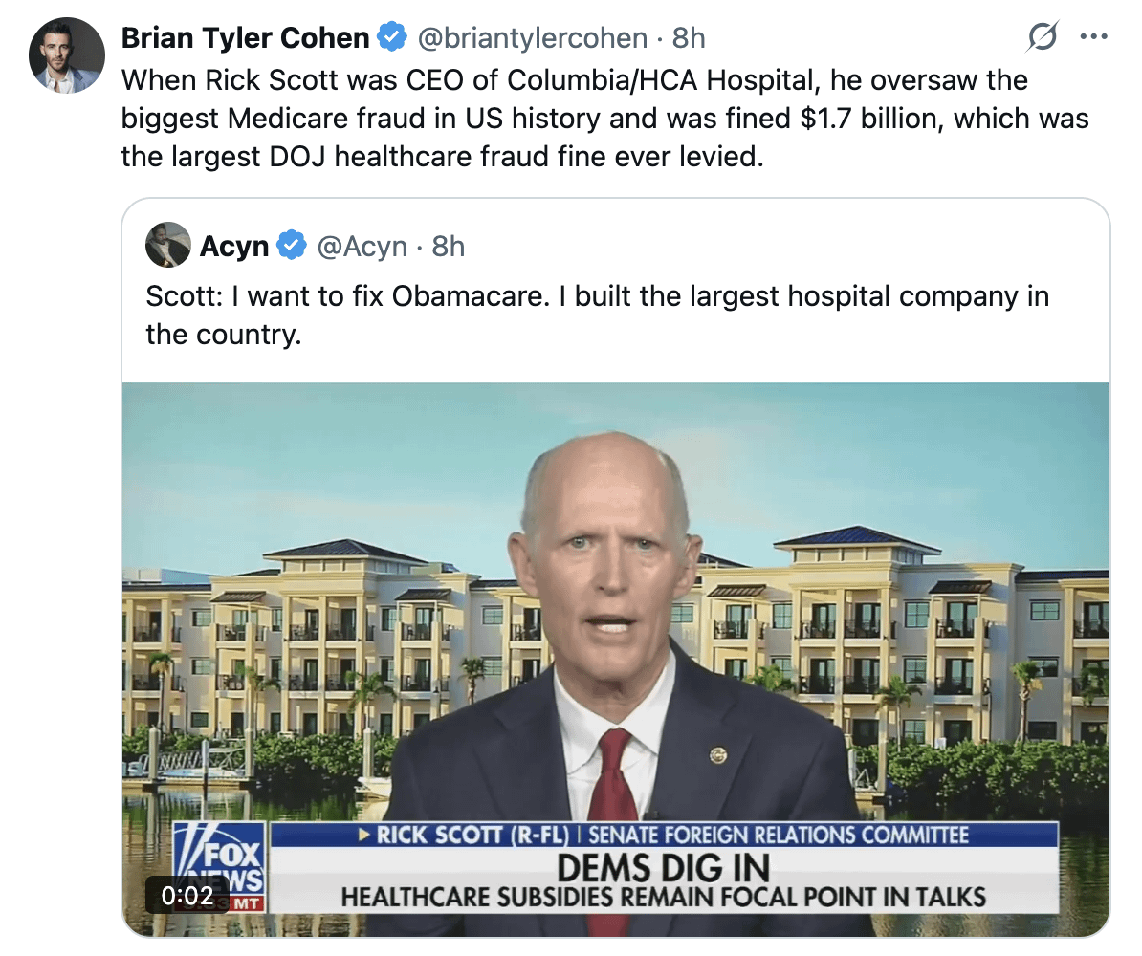Open the three-dot More options menu

(x=1092, y=37)
